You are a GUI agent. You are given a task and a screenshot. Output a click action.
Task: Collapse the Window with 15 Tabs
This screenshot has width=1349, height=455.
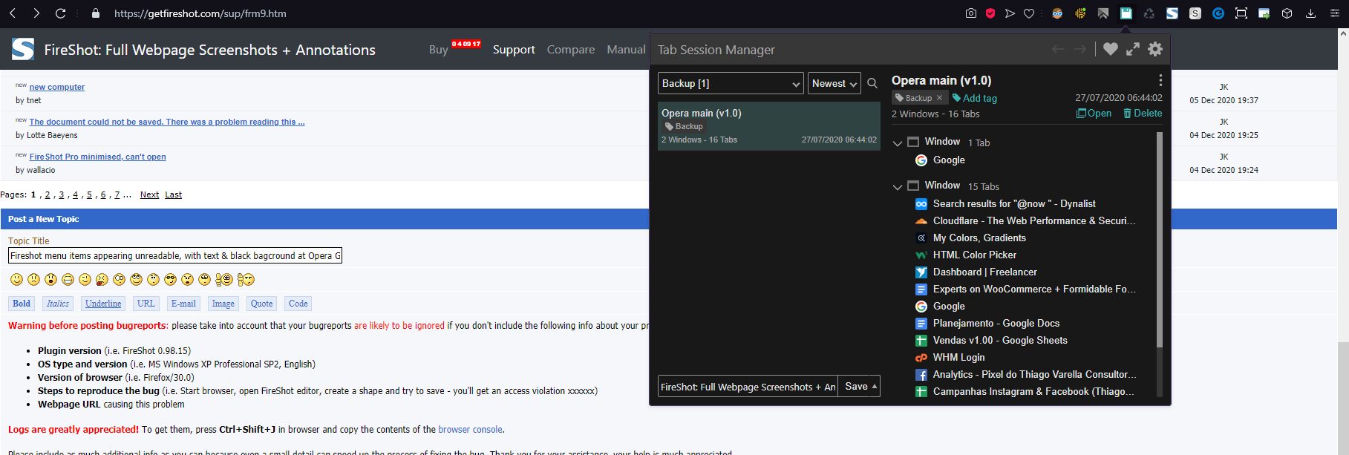(x=898, y=187)
